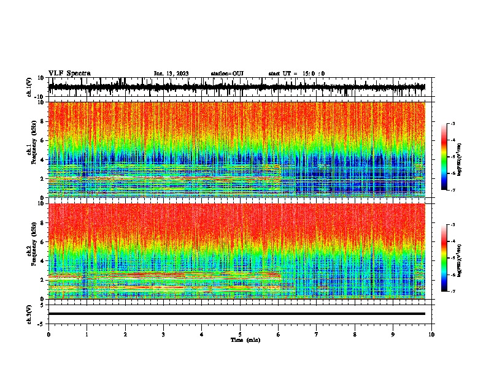Viewport: 486px width, 375px height.
Task: Select the "Jan. 13, 2023" date text
Action: 171,74
